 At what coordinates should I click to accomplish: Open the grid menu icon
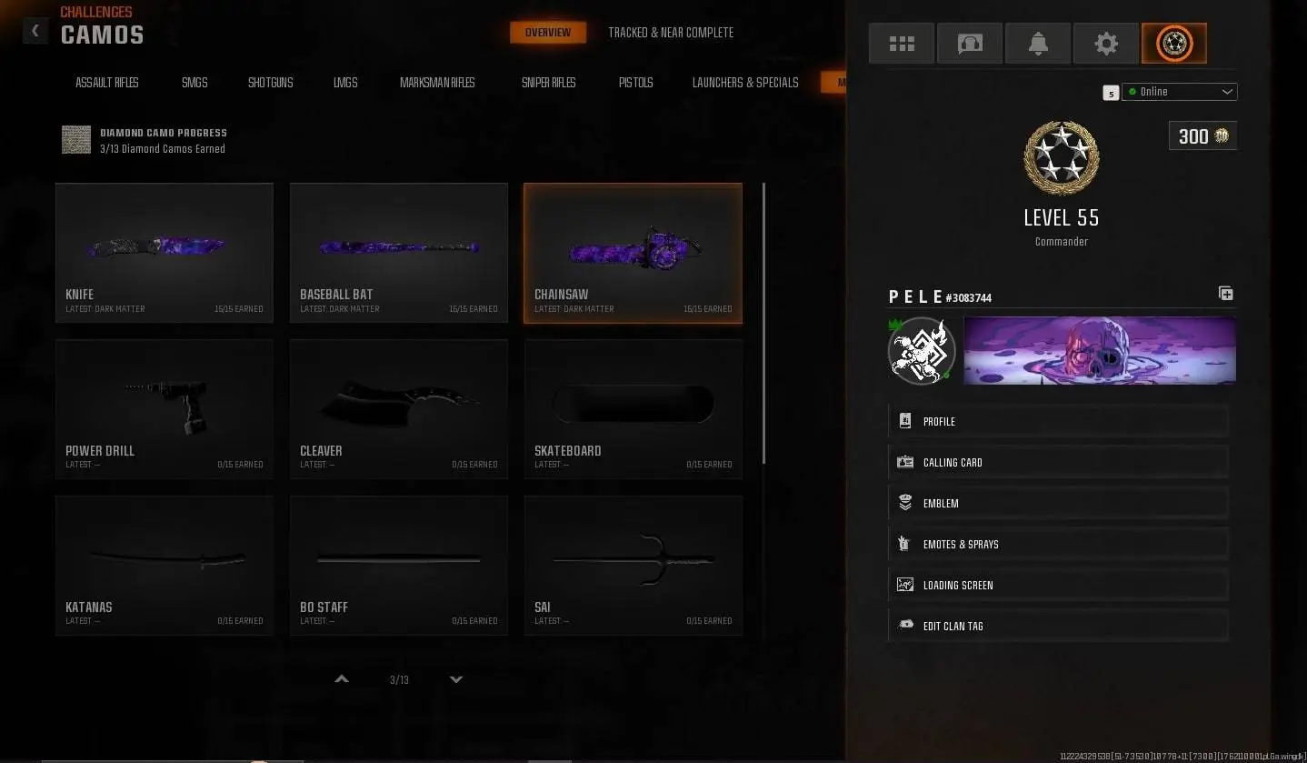tap(902, 44)
